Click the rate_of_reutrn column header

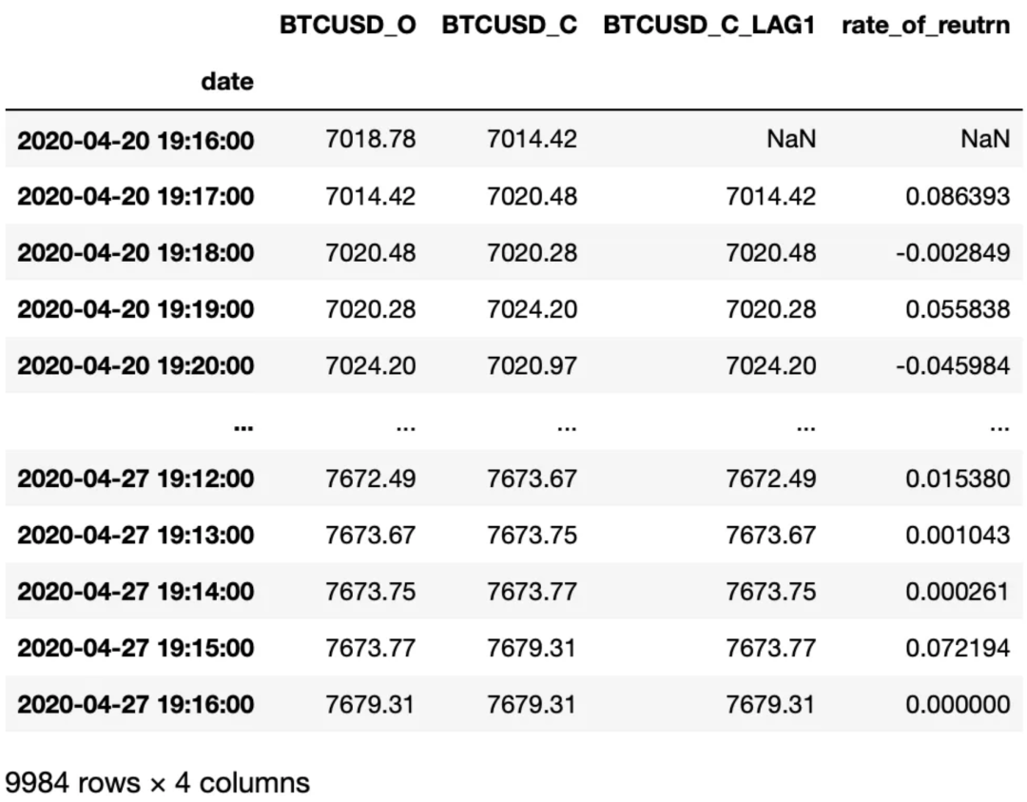tap(925, 26)
